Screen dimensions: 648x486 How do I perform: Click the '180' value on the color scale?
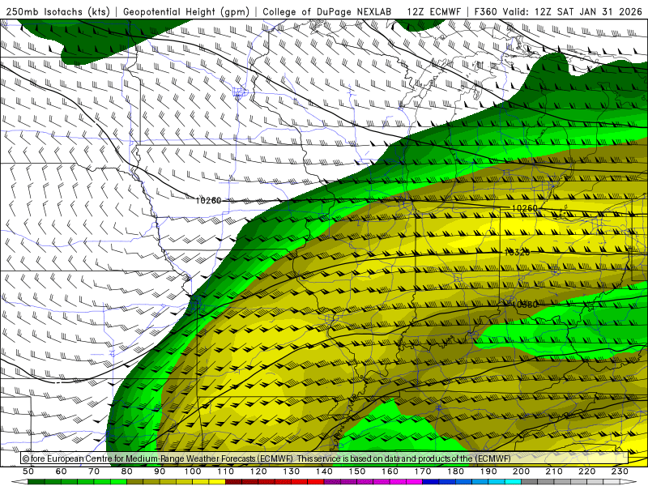[456, 471]
